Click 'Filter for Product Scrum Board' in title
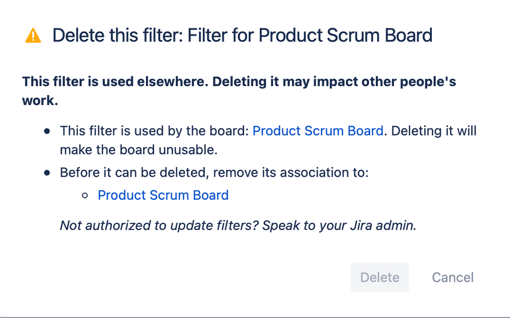 tap(310, 35)
